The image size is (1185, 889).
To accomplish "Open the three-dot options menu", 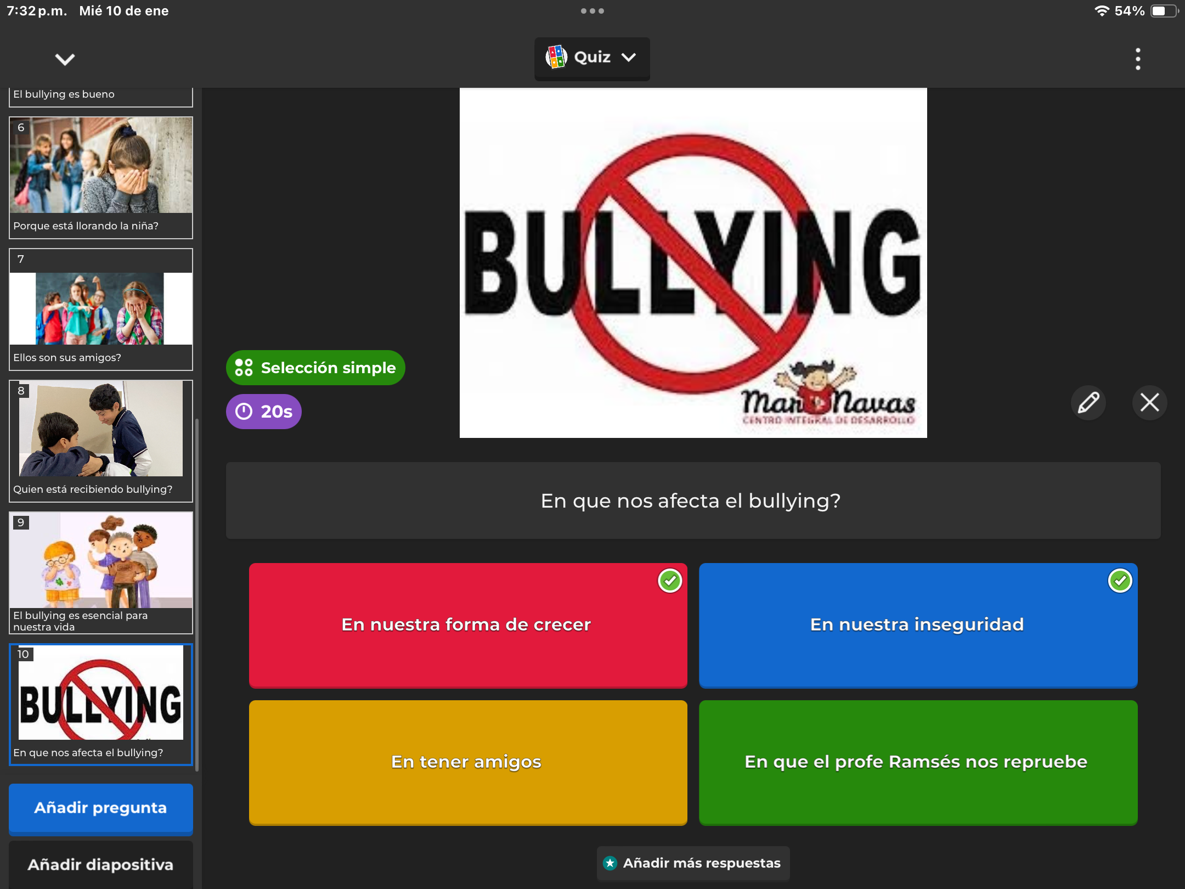I will click(x=1138, y=59).
